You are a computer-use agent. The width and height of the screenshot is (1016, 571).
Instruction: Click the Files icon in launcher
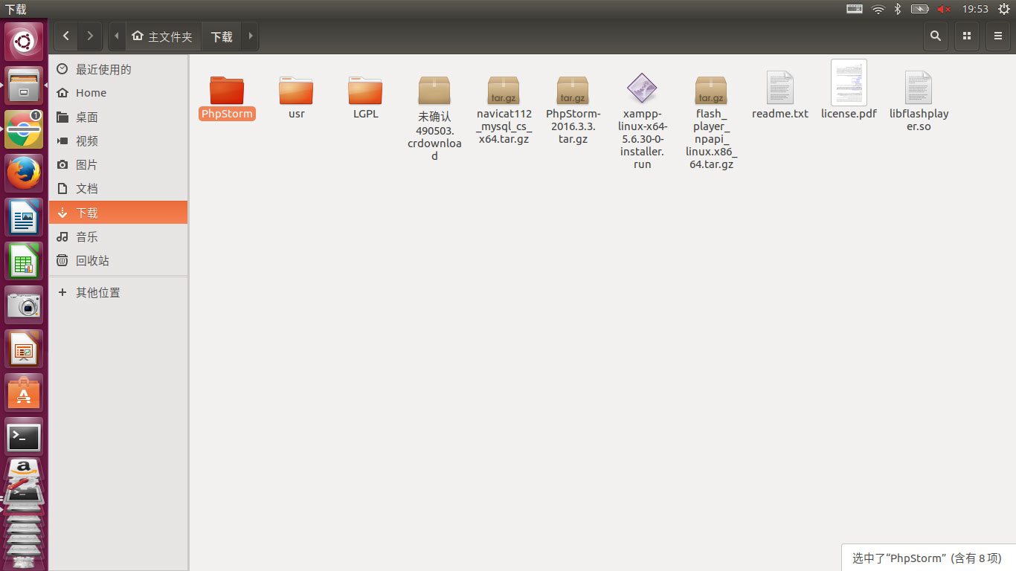[x=24, y=86]
